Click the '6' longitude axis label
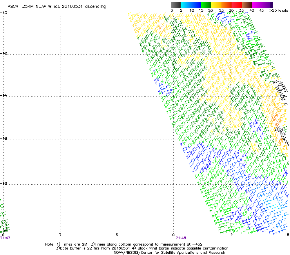Viewport: 290px width, 255px height. 117,235
